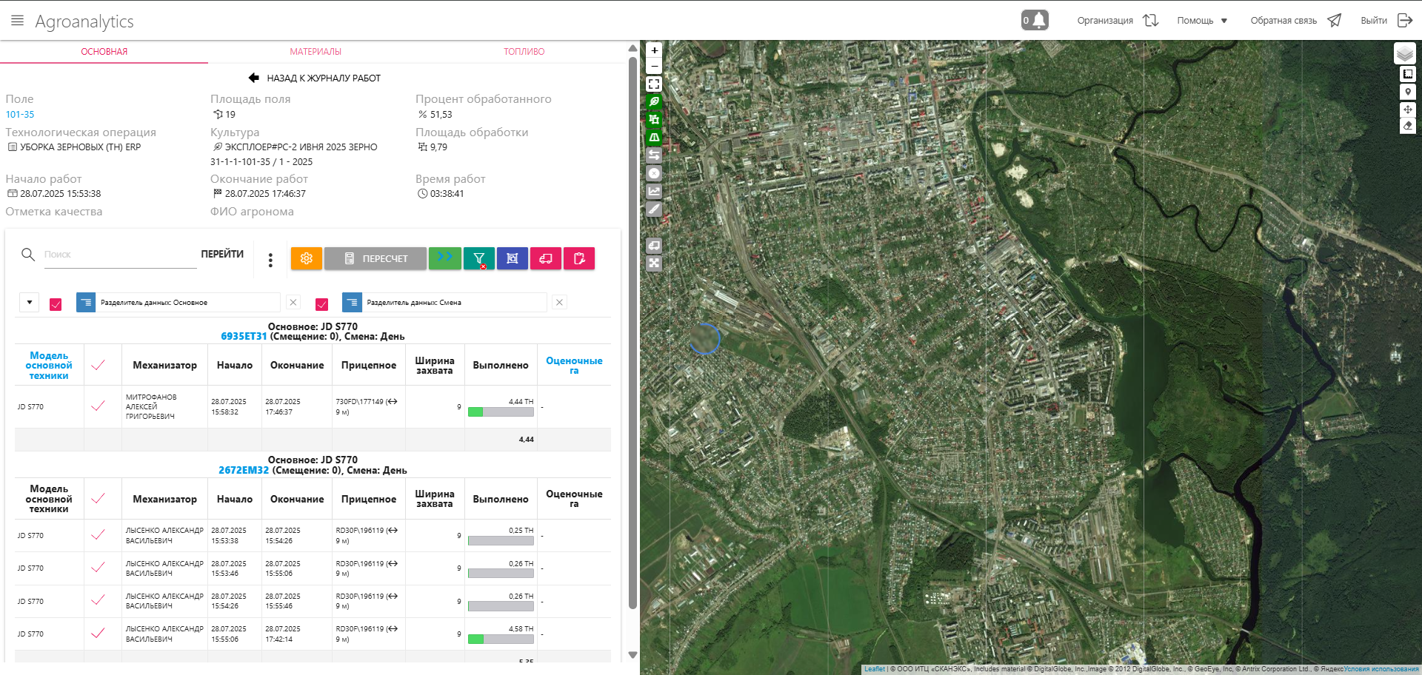Click the map marker pin tool

pyautogui.click(x=1407, y=92)
